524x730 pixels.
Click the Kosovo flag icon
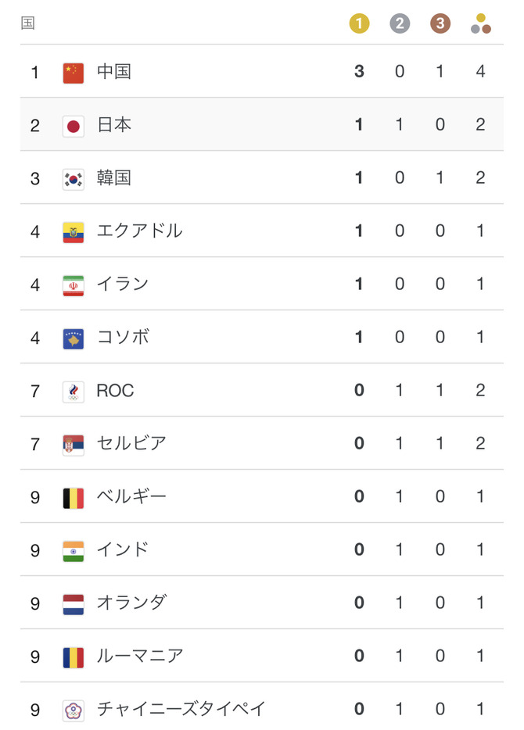click(74, 338)
